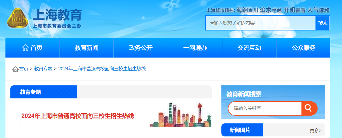Screen dimensions: 342x138
Task: Click the grey breadcrumb home icon
Action: click(15, 69)
